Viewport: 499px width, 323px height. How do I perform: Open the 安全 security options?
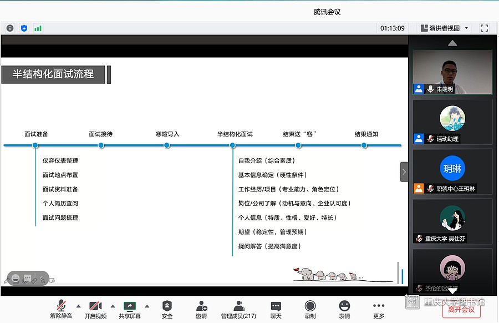[167, 309]
